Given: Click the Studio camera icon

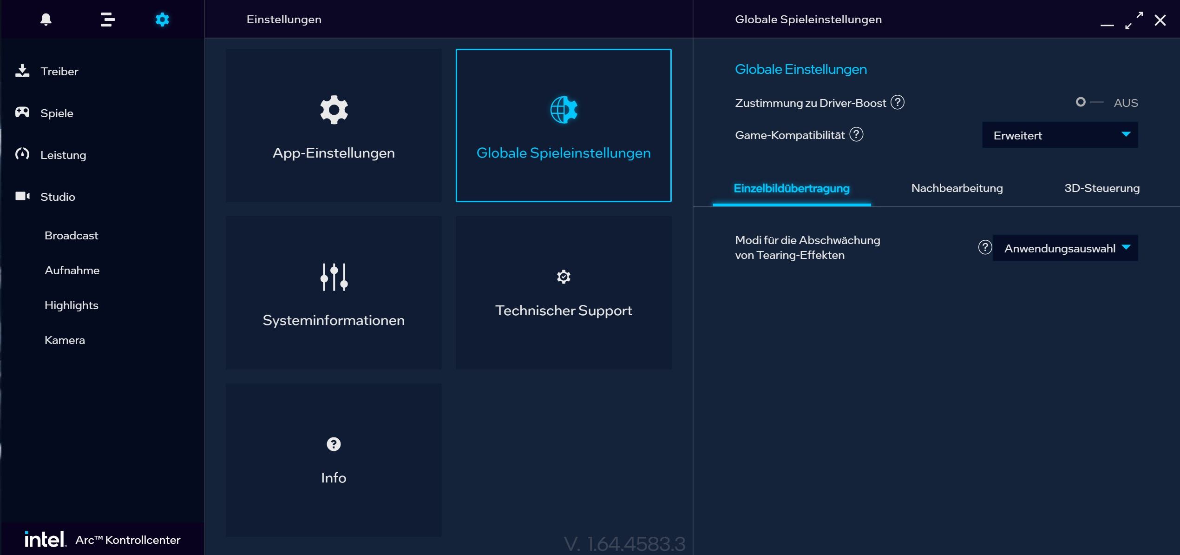Looking at the screenshot, I should click(22, 196).
